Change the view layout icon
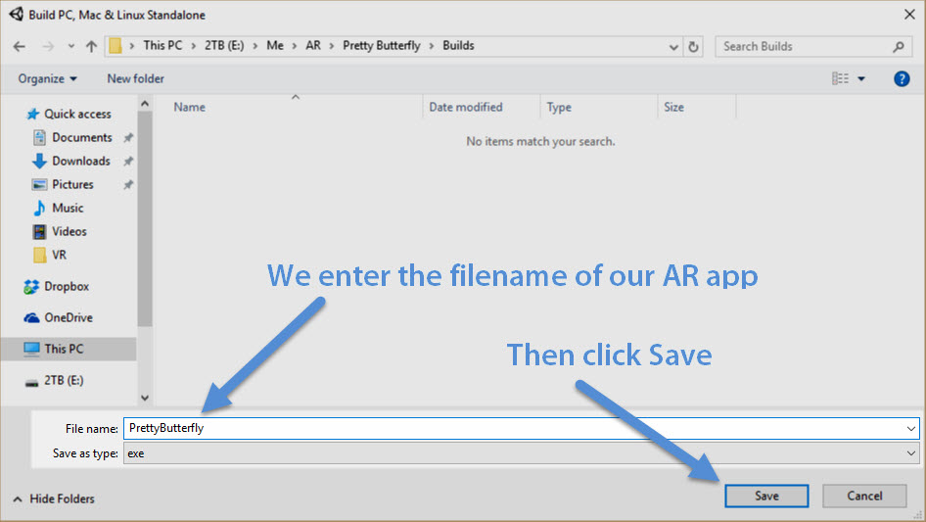 (x=841, y=78)
